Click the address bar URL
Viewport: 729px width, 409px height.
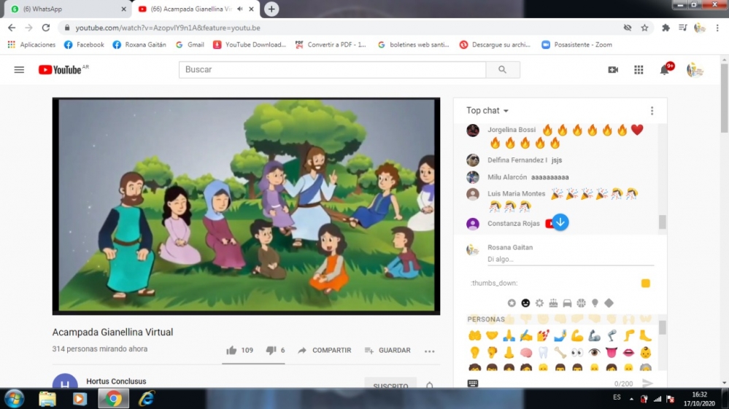pos(168,28)
